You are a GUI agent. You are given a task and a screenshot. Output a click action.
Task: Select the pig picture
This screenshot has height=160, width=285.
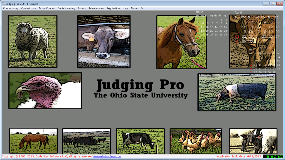(237, 92)
